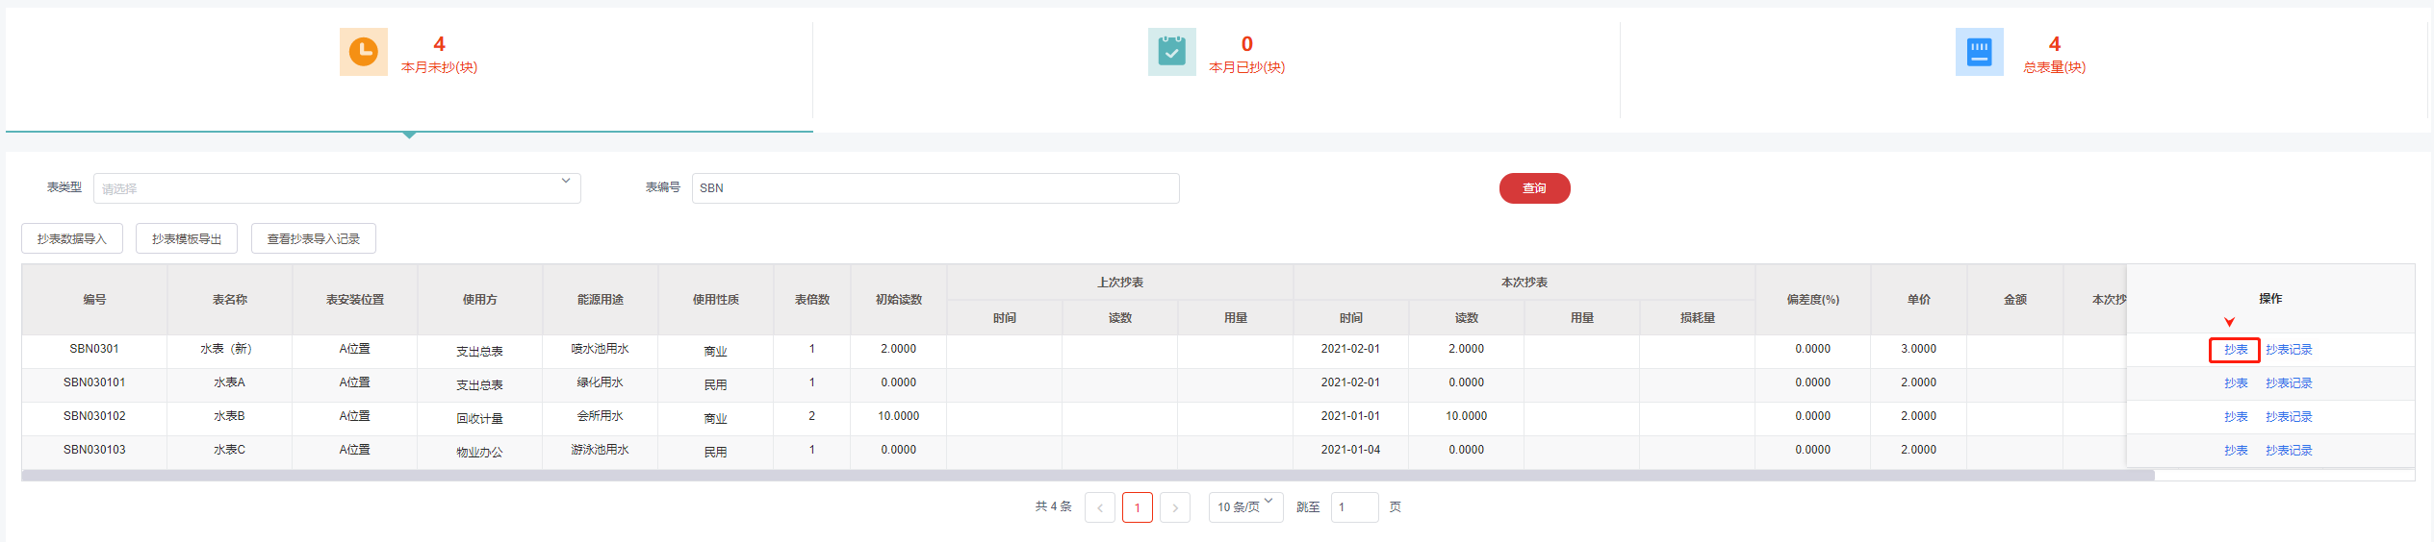Click the blue total meters icon
This screenshot has width=2434, height=542.
point(1979,52)
